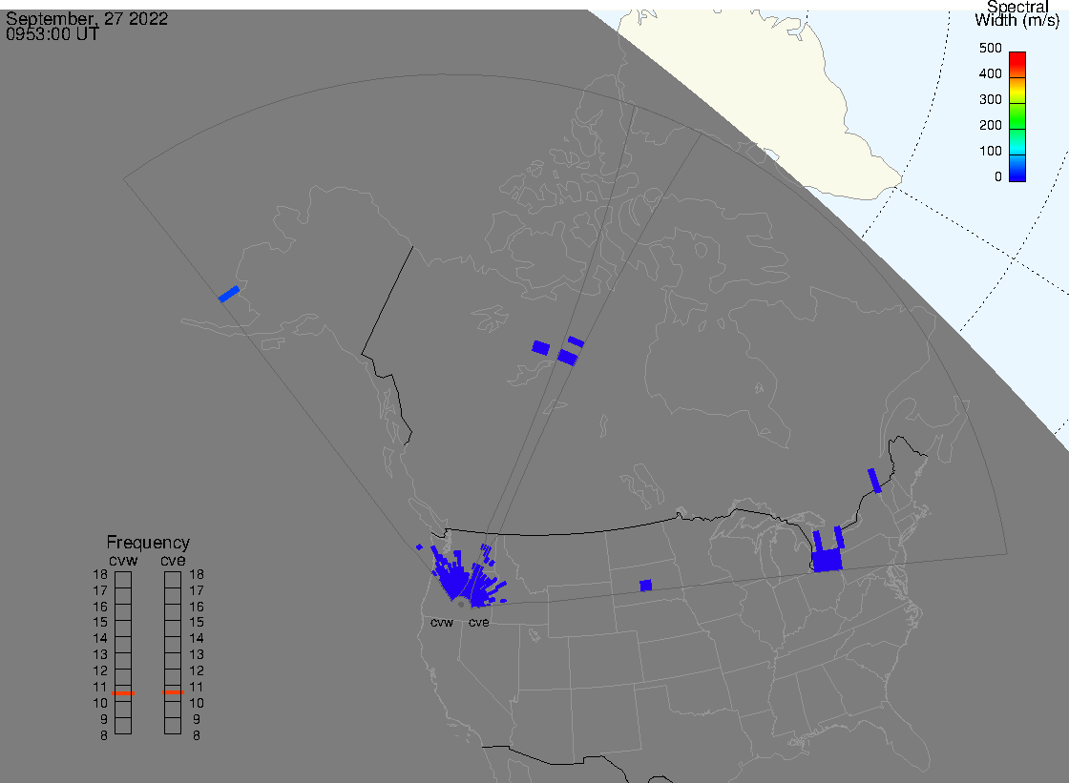Click the 500 label on the color scale

click(x=991, y=48)
